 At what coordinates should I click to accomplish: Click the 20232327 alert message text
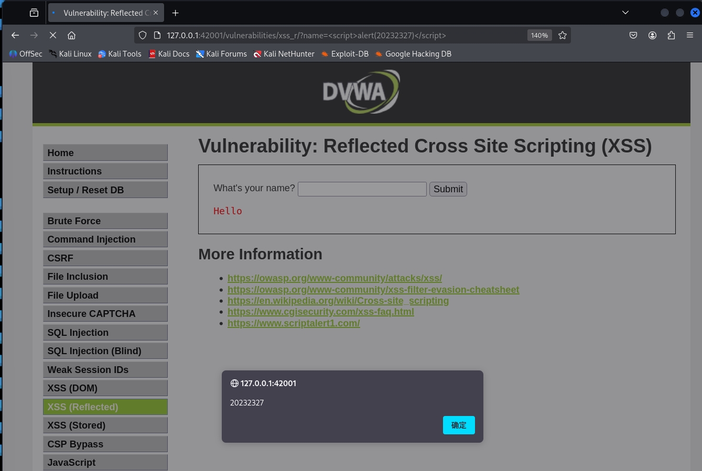(x=247, y=403)
